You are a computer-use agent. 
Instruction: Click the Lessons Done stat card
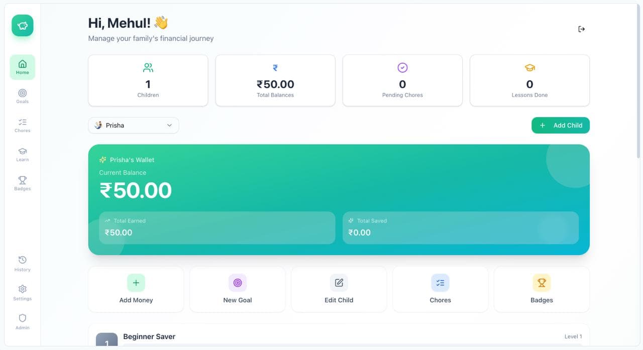point(529,80)
